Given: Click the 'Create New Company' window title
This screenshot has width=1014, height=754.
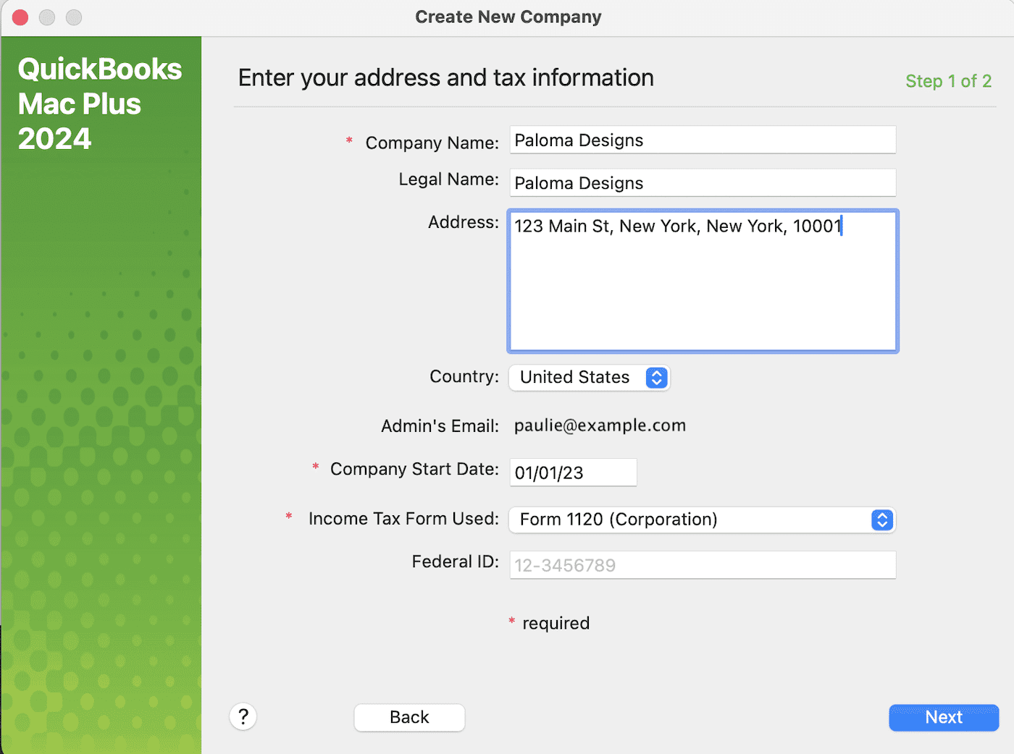Looking at the screenshot, I should point(508,17).
